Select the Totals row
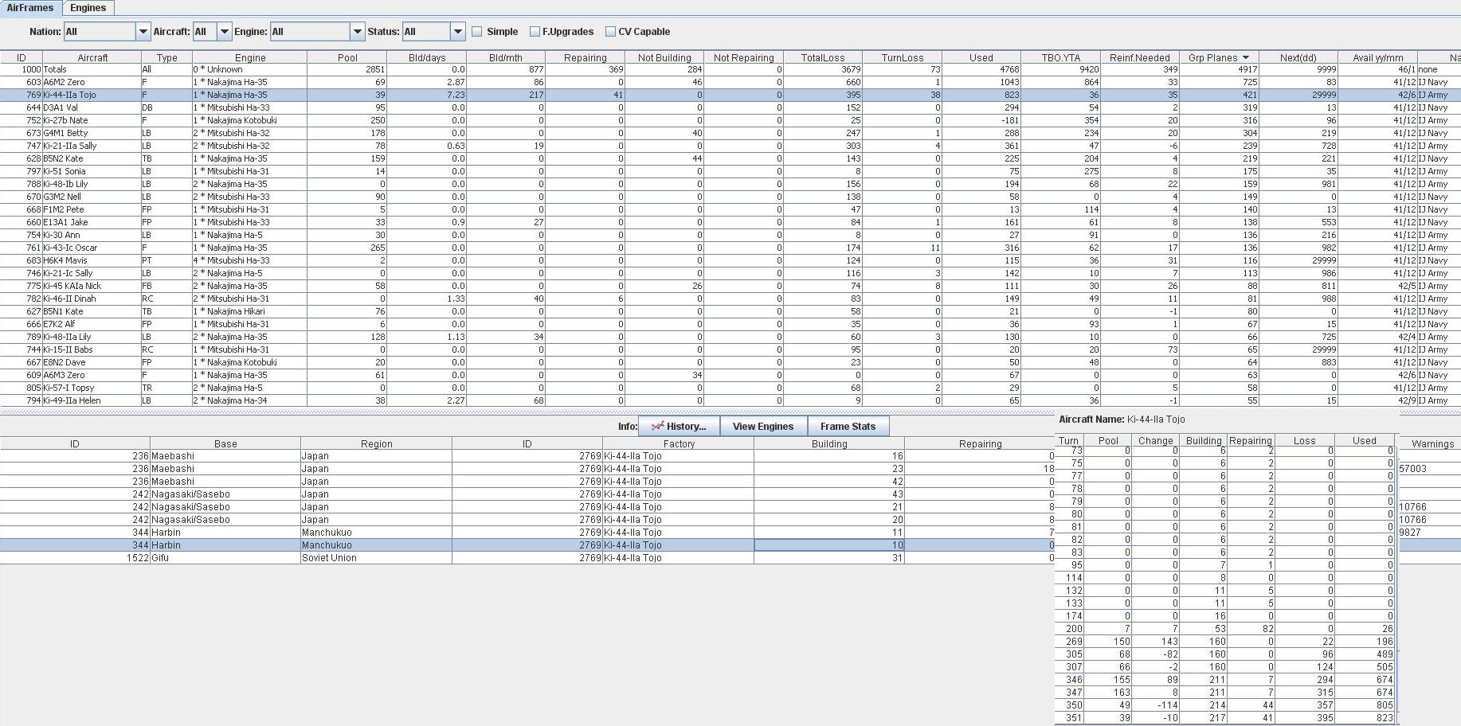This screenshot has width=1461, height=726. point(730,69)
